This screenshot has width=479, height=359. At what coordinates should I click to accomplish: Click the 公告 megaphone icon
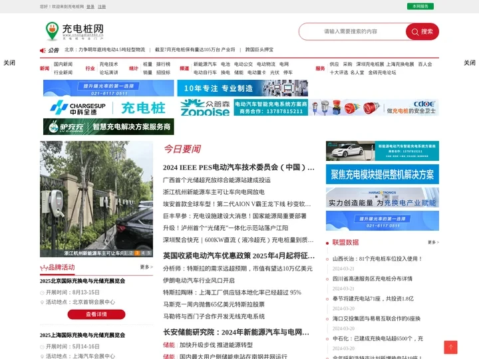43,50
